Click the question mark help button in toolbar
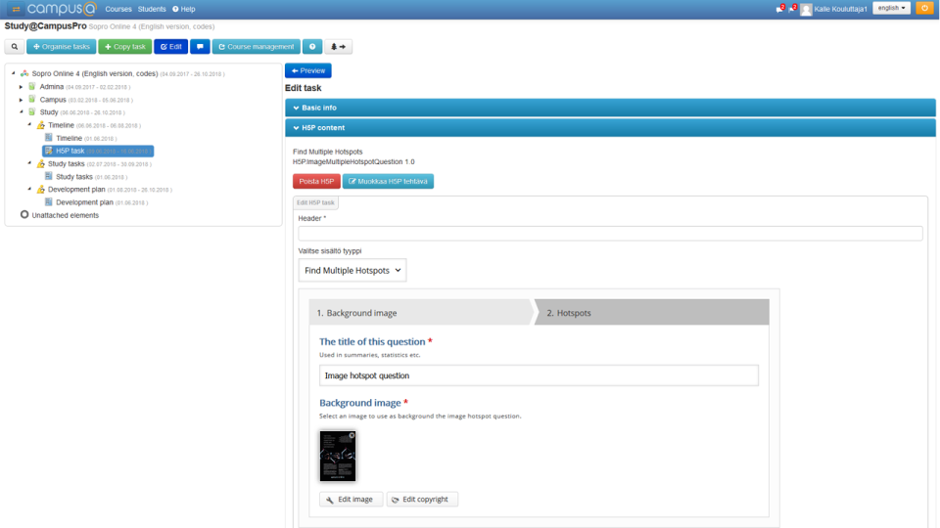Screen dimensions: 940x528 click(x=312, y=47)
